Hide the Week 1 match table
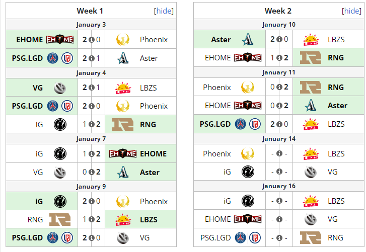This screenshot has width=366, height=252. (164, 11)
